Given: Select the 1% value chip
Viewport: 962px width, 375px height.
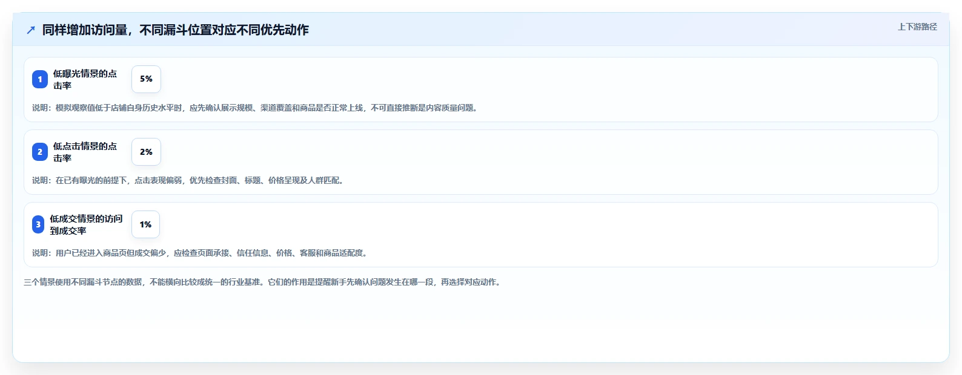Looking at the screenshot, I should click(145, 224).
